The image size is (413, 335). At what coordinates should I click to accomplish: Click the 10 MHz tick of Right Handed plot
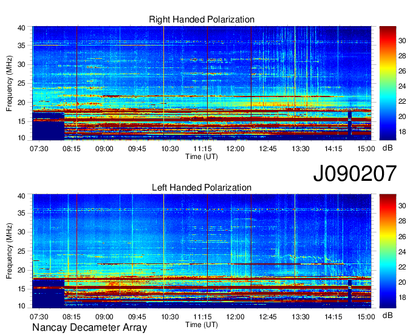(21, 138)
